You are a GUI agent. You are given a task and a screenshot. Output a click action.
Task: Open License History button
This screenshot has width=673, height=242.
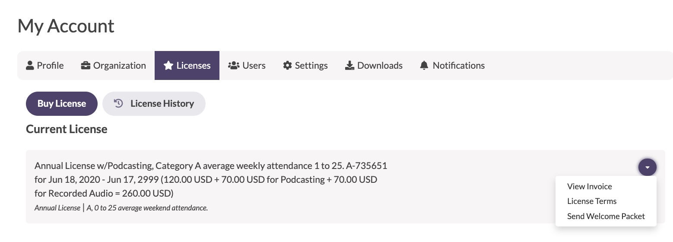pos(154,104)
